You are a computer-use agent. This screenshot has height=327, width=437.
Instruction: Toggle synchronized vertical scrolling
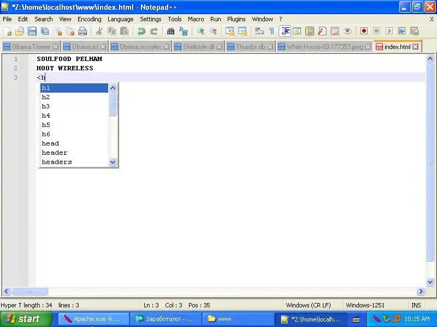229,31
